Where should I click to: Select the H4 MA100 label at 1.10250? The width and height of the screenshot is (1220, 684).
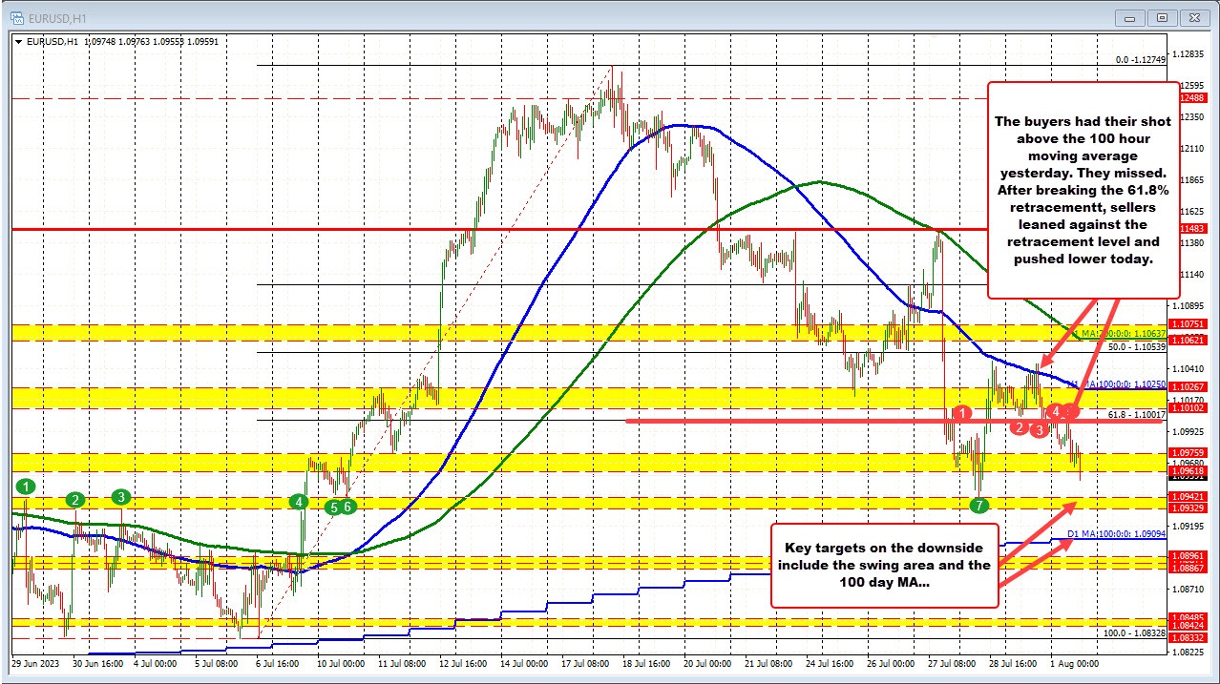point(1123,384)
